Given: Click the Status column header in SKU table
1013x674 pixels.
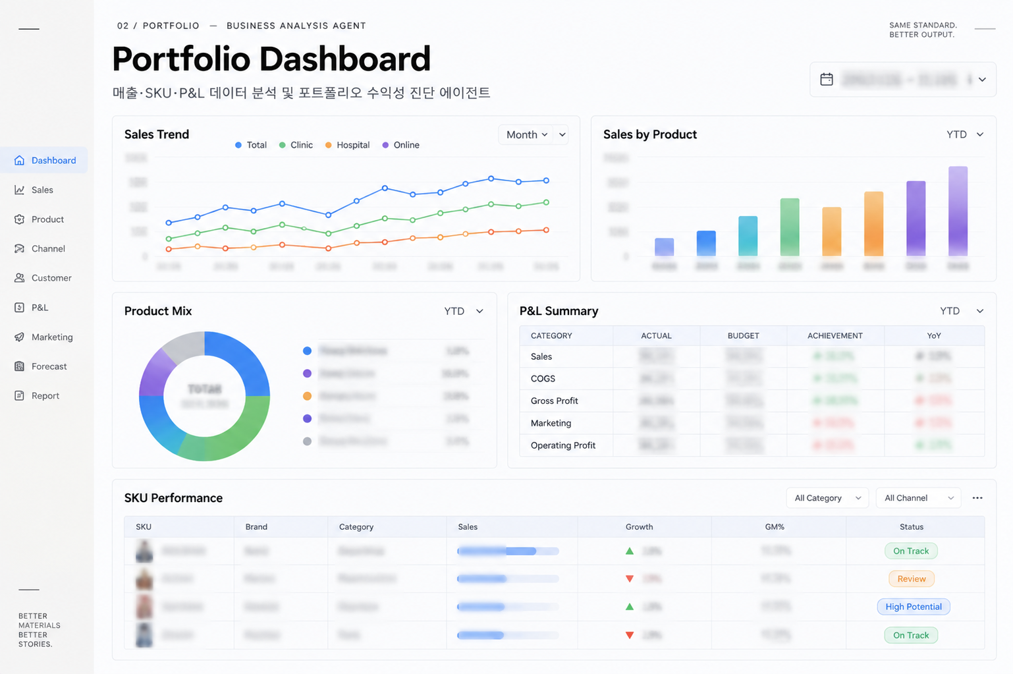Looking at the screenshot, I should [912, 527].
